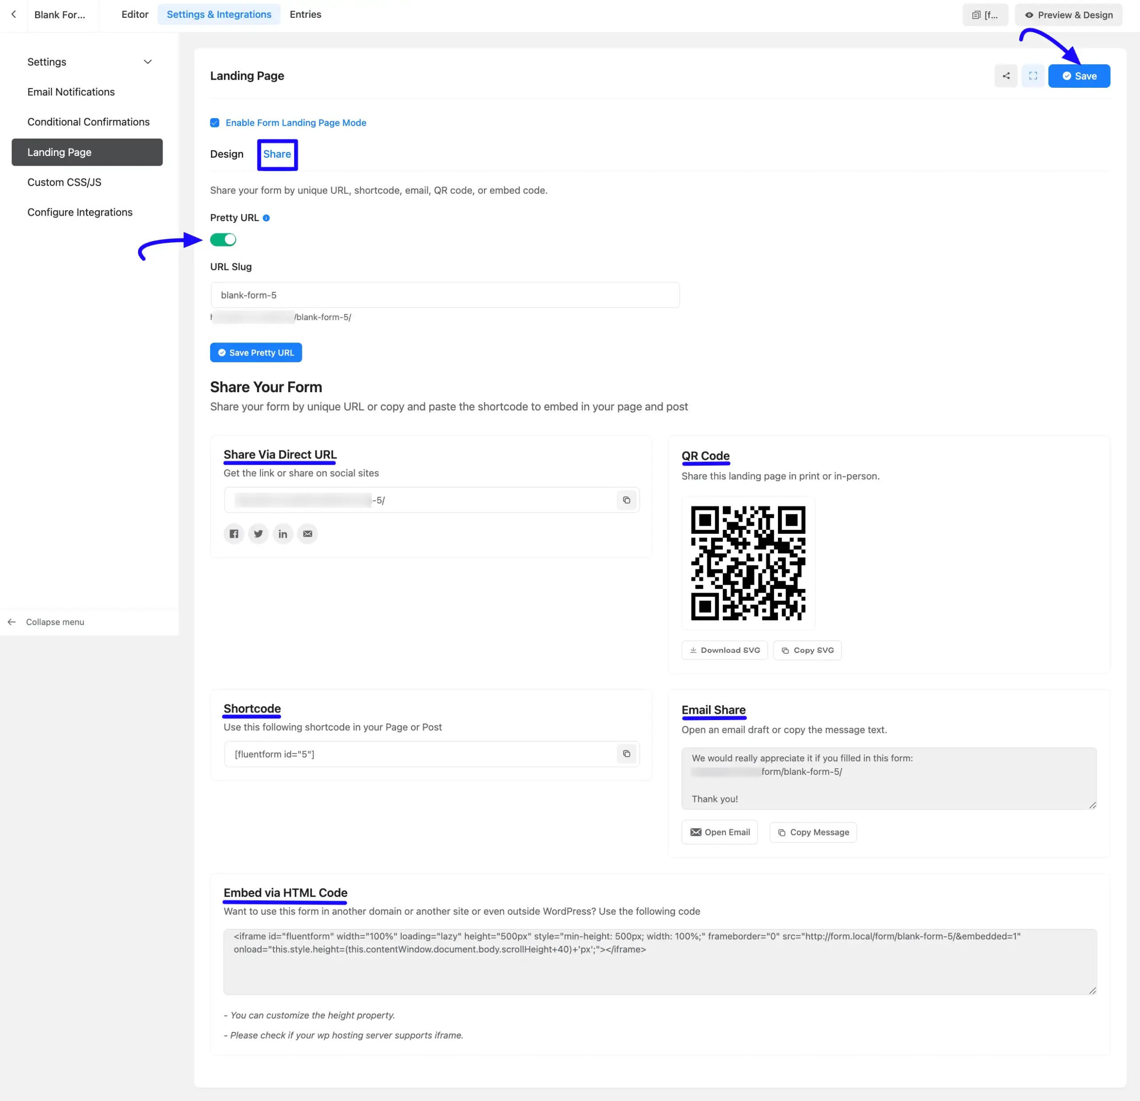Share form on LinkedIn

coord(283,534)
